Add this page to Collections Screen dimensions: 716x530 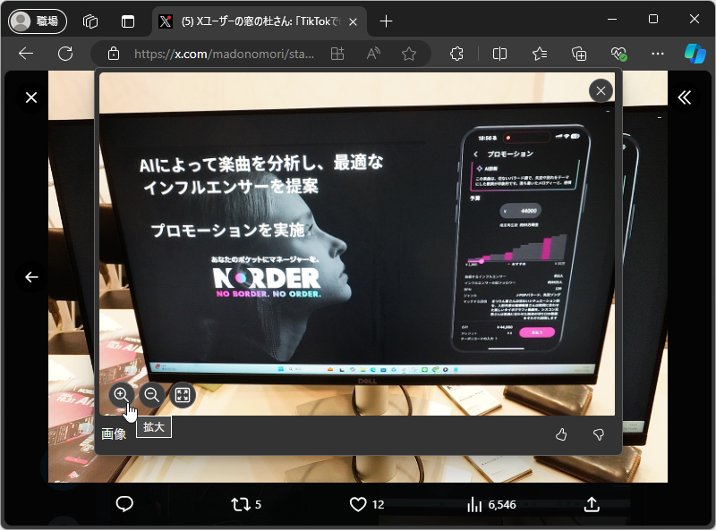[580, 54]
